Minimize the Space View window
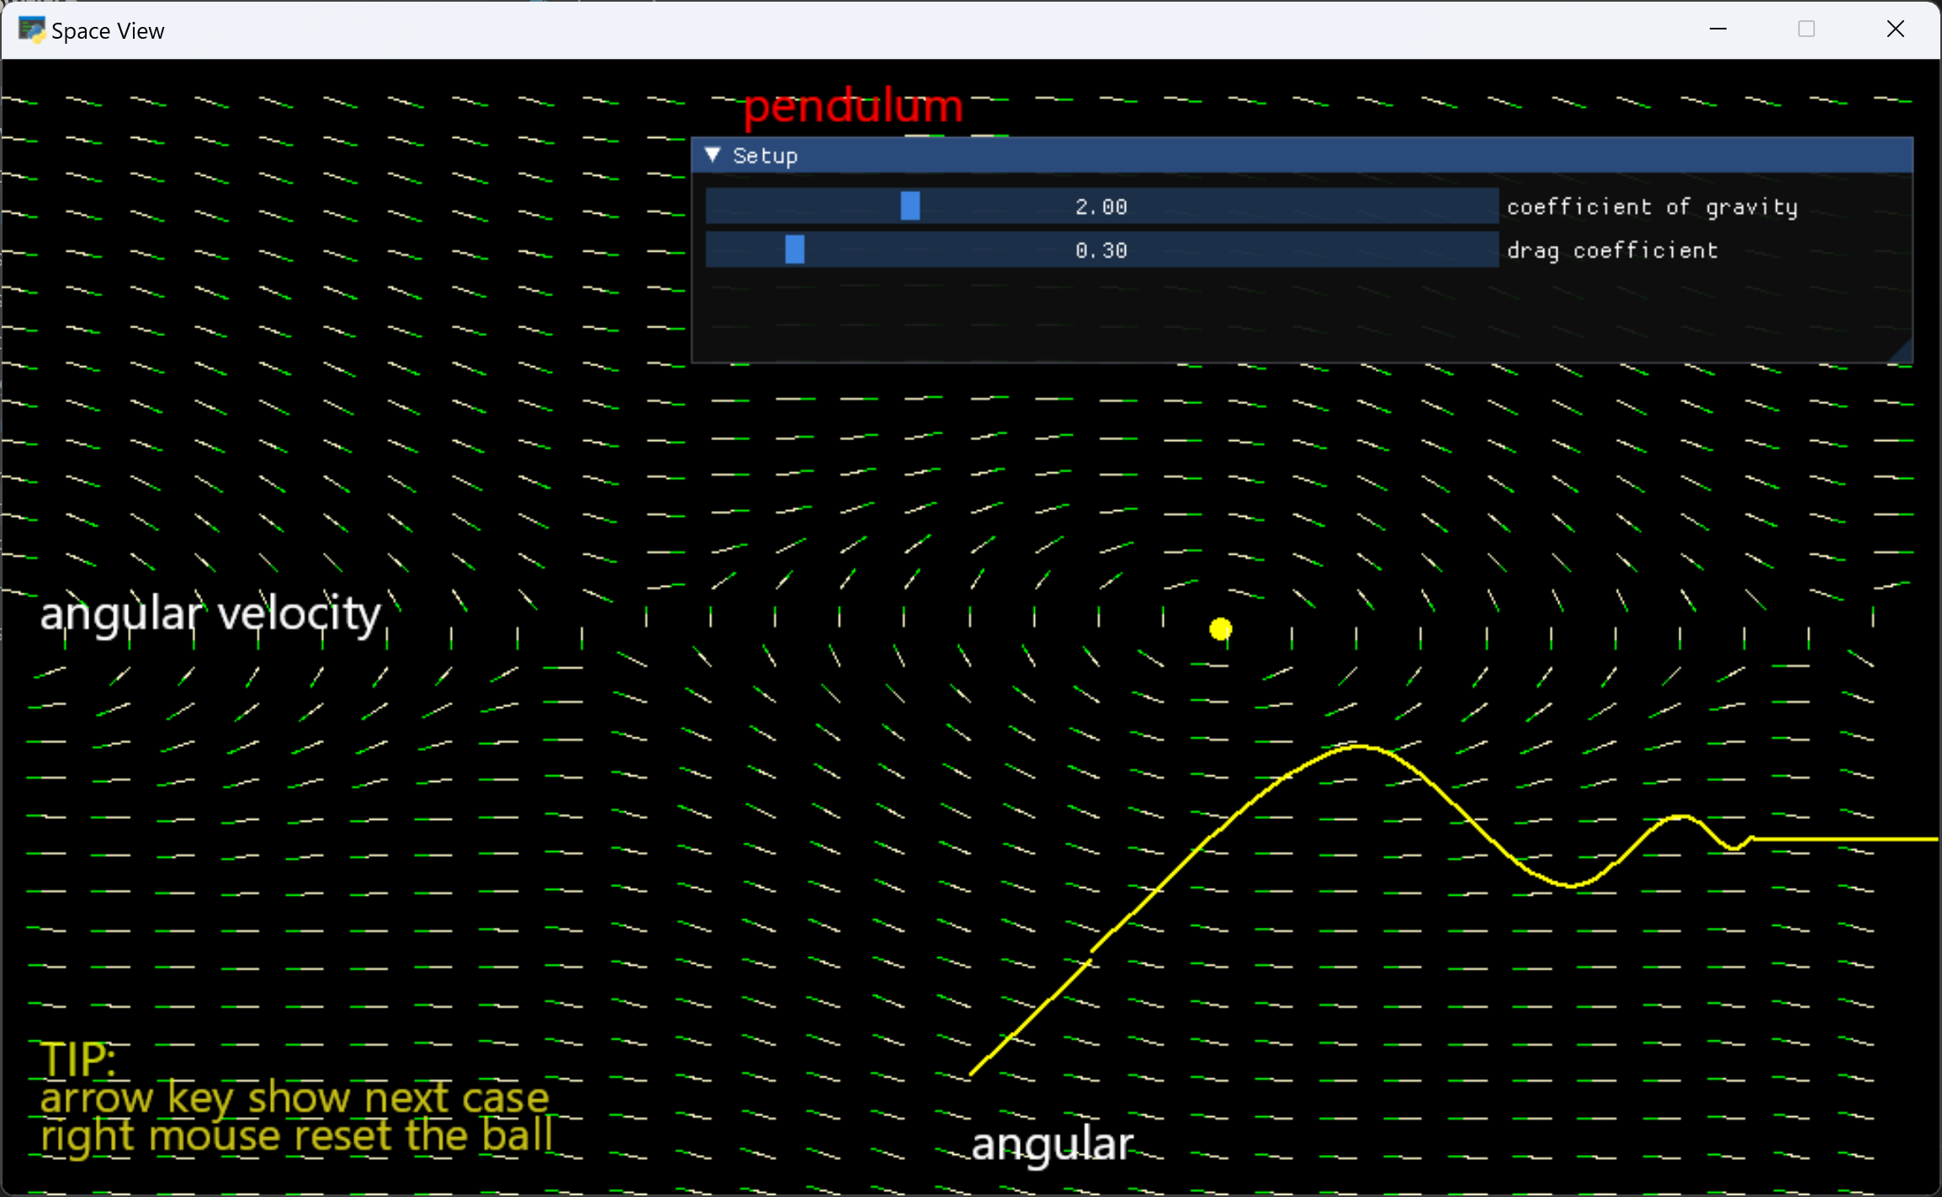 coord(1718,29)
